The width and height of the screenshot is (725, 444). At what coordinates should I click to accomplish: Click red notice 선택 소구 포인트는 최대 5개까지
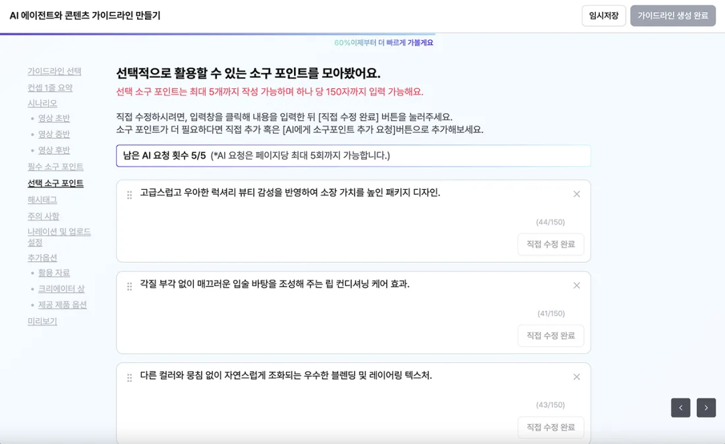click(x=270, y=92)
